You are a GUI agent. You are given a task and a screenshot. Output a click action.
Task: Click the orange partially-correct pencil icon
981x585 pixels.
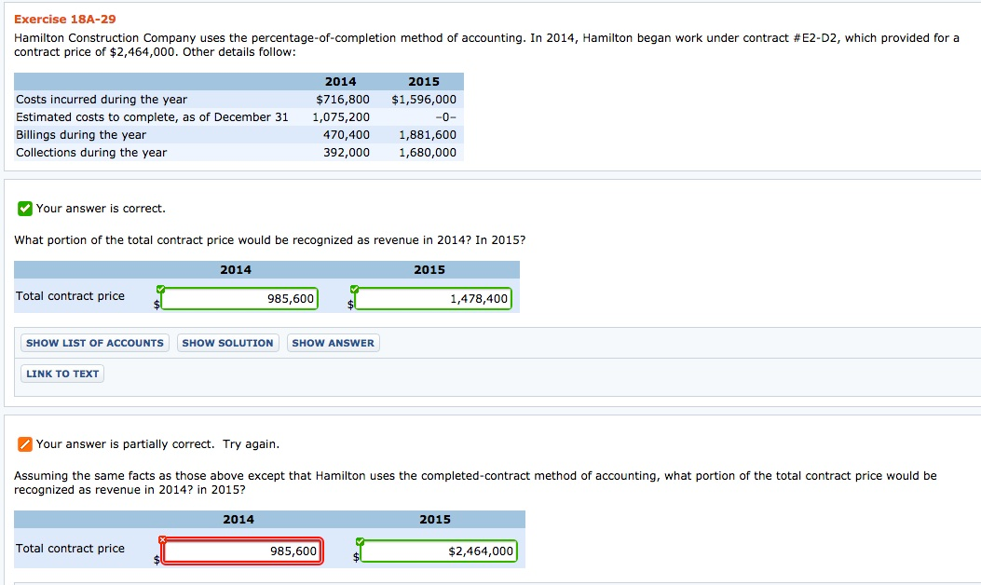point(25,444)
